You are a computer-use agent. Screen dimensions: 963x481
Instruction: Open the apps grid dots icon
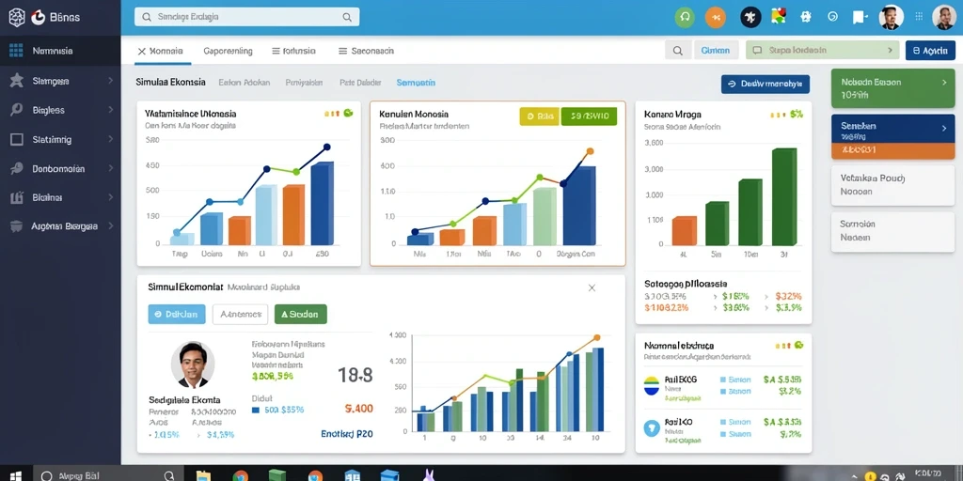[920, 17]
